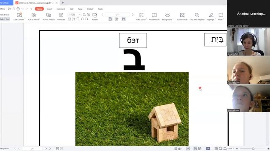Rotate page clockwise with small arrow icon
Viewport: 270px width, 151px height.
point(86,19)
